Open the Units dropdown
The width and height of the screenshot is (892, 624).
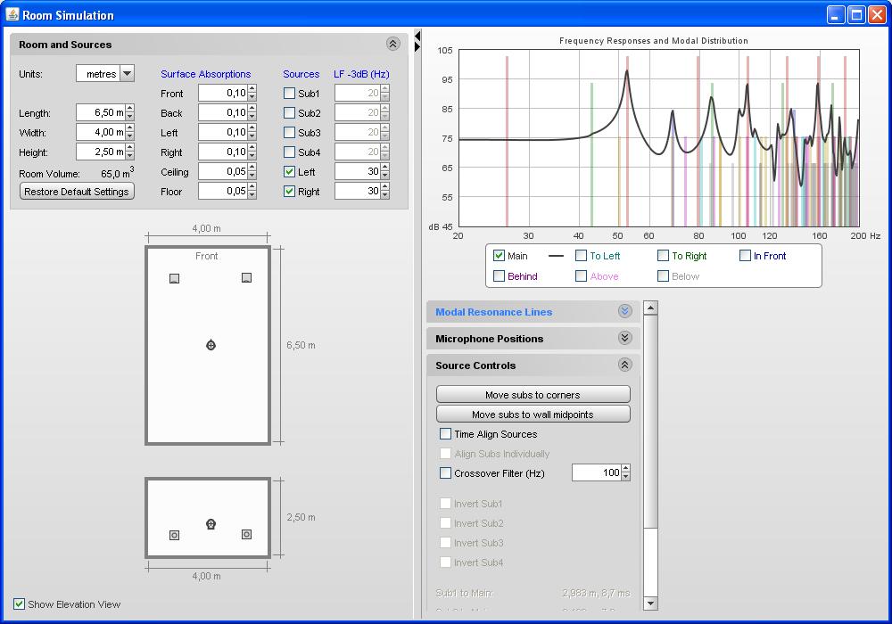pyautogui.click(x=127, y=74)
